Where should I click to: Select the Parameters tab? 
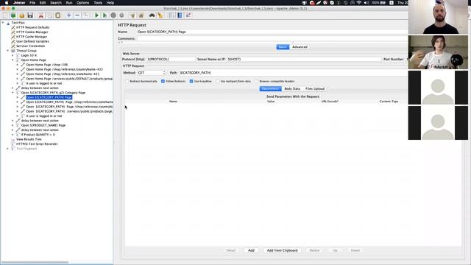pos(270,88)
